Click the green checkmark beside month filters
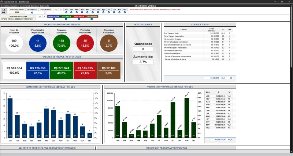The width and height of the screenshot is (293, 156). 56,10
